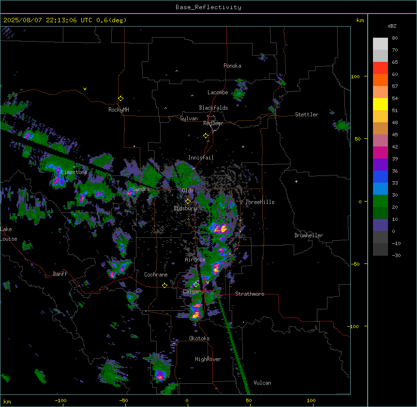Select the Okotoks label

tap(199, 338)
